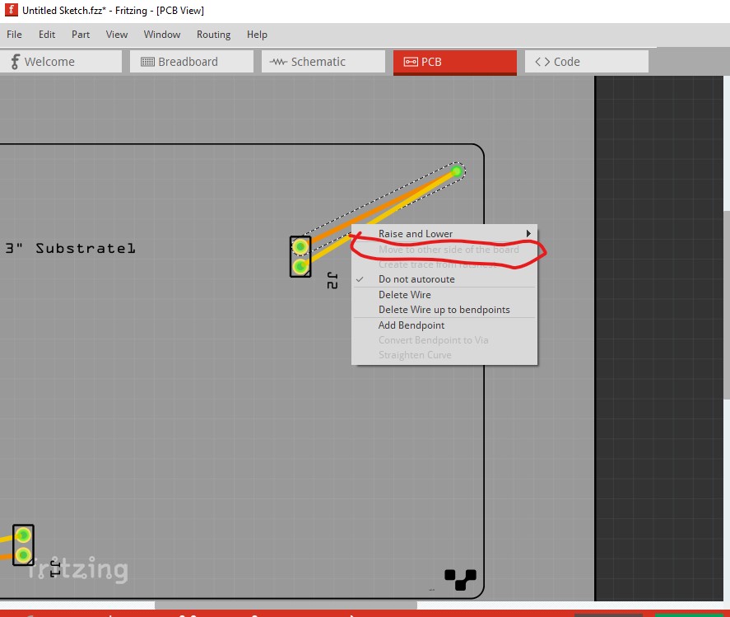The image size is (730, 617).
Task: Select the J1 label text
Action: tap(55, 568)
